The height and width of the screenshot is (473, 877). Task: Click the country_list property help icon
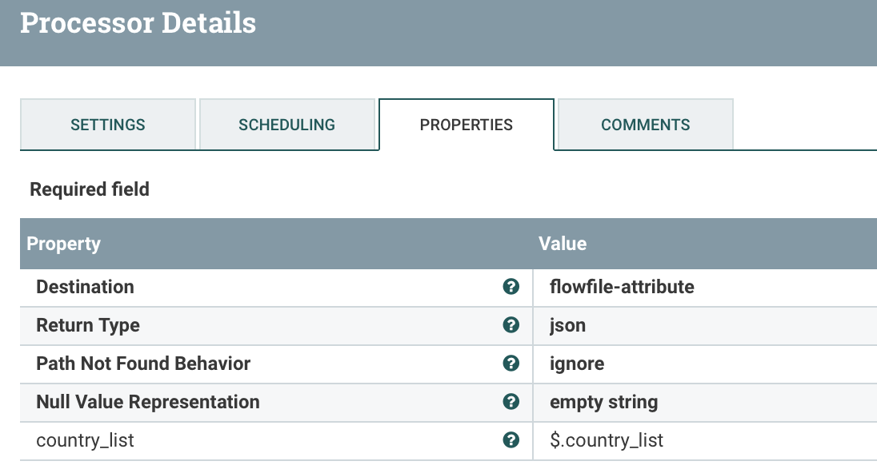[511, 440]
